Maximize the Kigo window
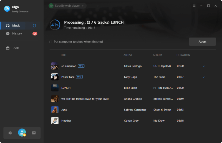Screen dimensions: 222x143 (208, 6)
